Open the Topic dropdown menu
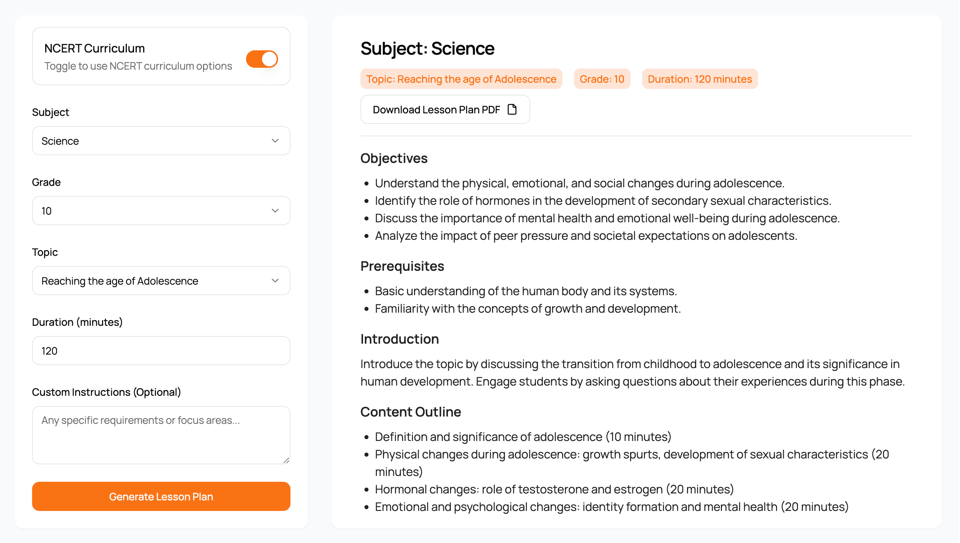Screen dimensions: 960x543 161,281
